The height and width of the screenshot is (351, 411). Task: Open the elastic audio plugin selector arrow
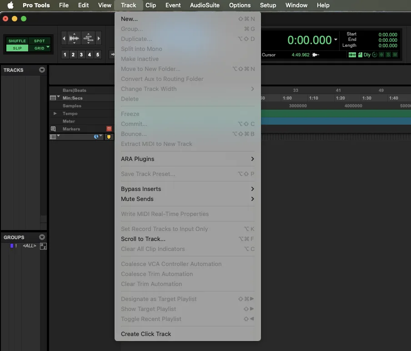pyautogui.click(x=100, y=135)
